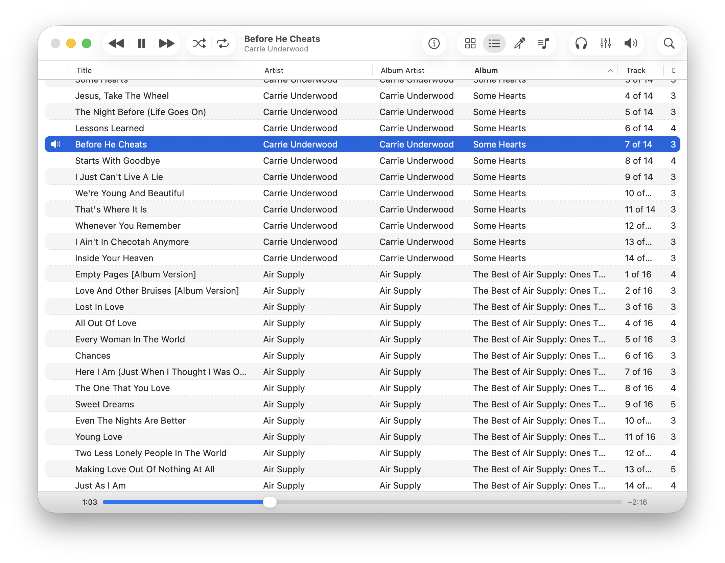Toggle repeat mode
Image resolution: width=725 pixels, height=563 pixels.
pos(223,43)
